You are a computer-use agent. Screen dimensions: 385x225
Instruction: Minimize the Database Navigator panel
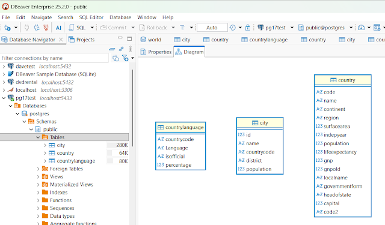[x=120, y=38]
